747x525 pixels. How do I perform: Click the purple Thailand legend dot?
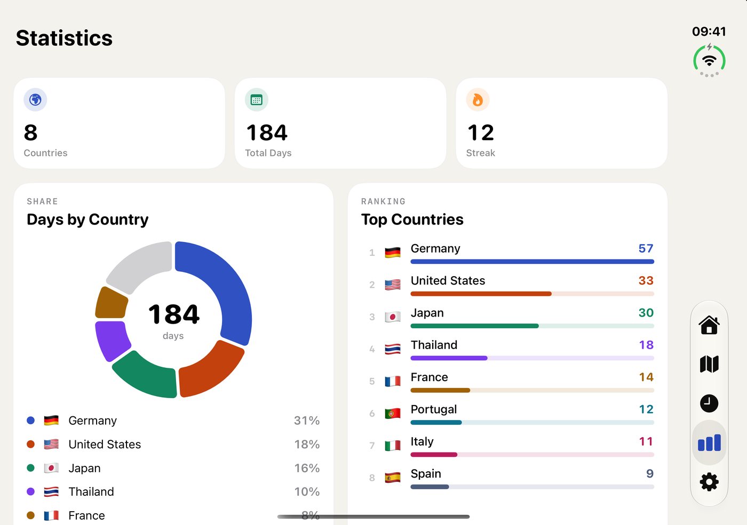coord(30,491)
